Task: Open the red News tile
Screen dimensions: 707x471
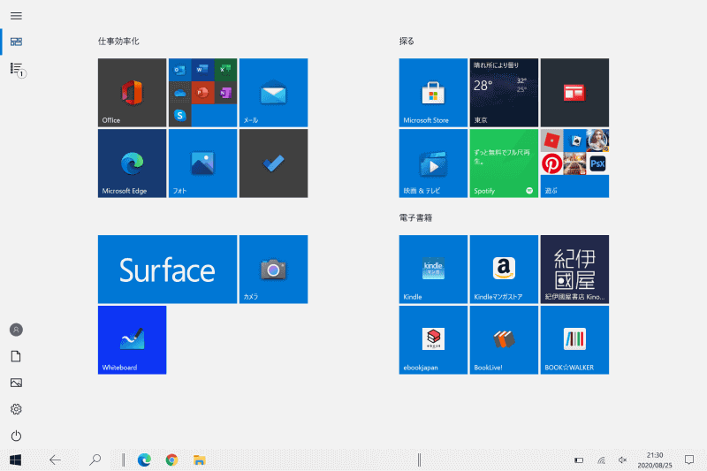Action: 575,93
